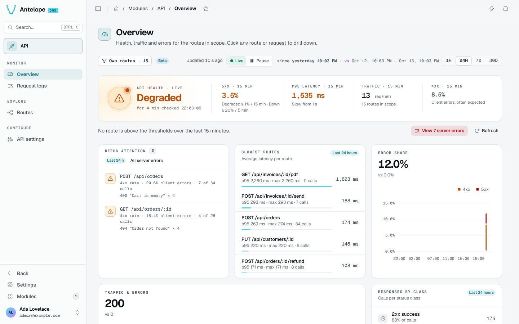
Task: Click the Ada Lovelace avatar
Action: (11, 312)
